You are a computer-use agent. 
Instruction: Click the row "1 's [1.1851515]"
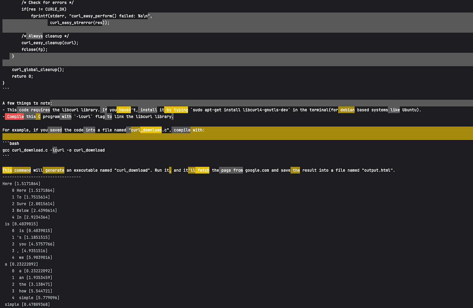click(31, 237)
